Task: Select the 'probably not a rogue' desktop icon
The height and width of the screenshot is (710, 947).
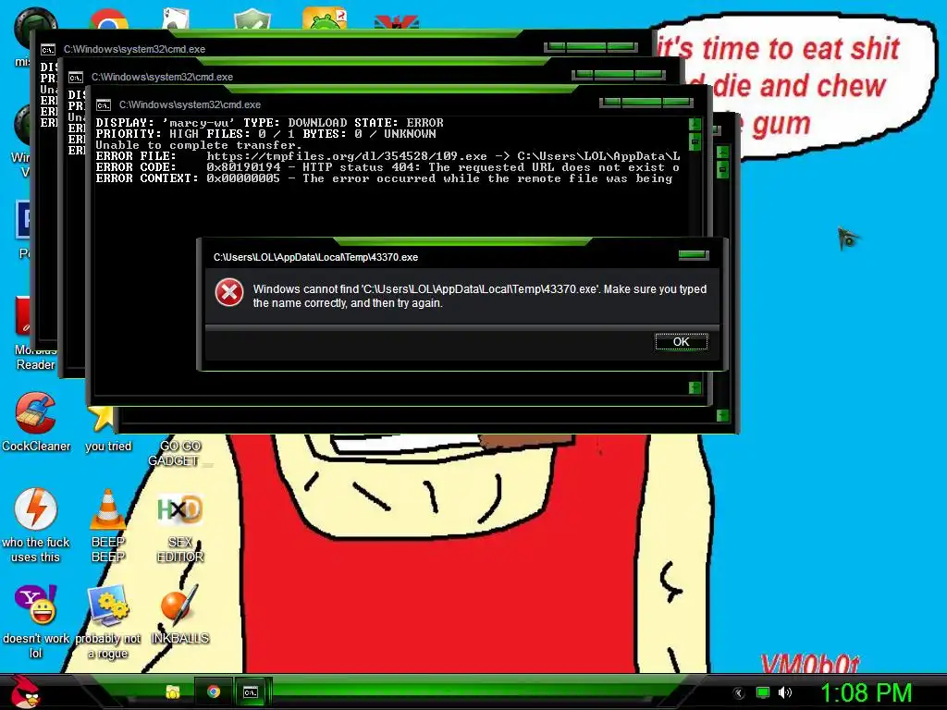Action: pos(108,622)
